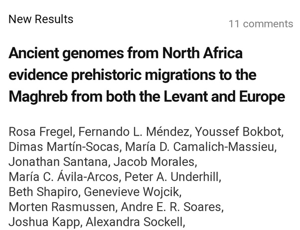View Peter A. Underhill author details
This screenshot has width=300, height=230.
pyautogui.click(x=179, y=176)
